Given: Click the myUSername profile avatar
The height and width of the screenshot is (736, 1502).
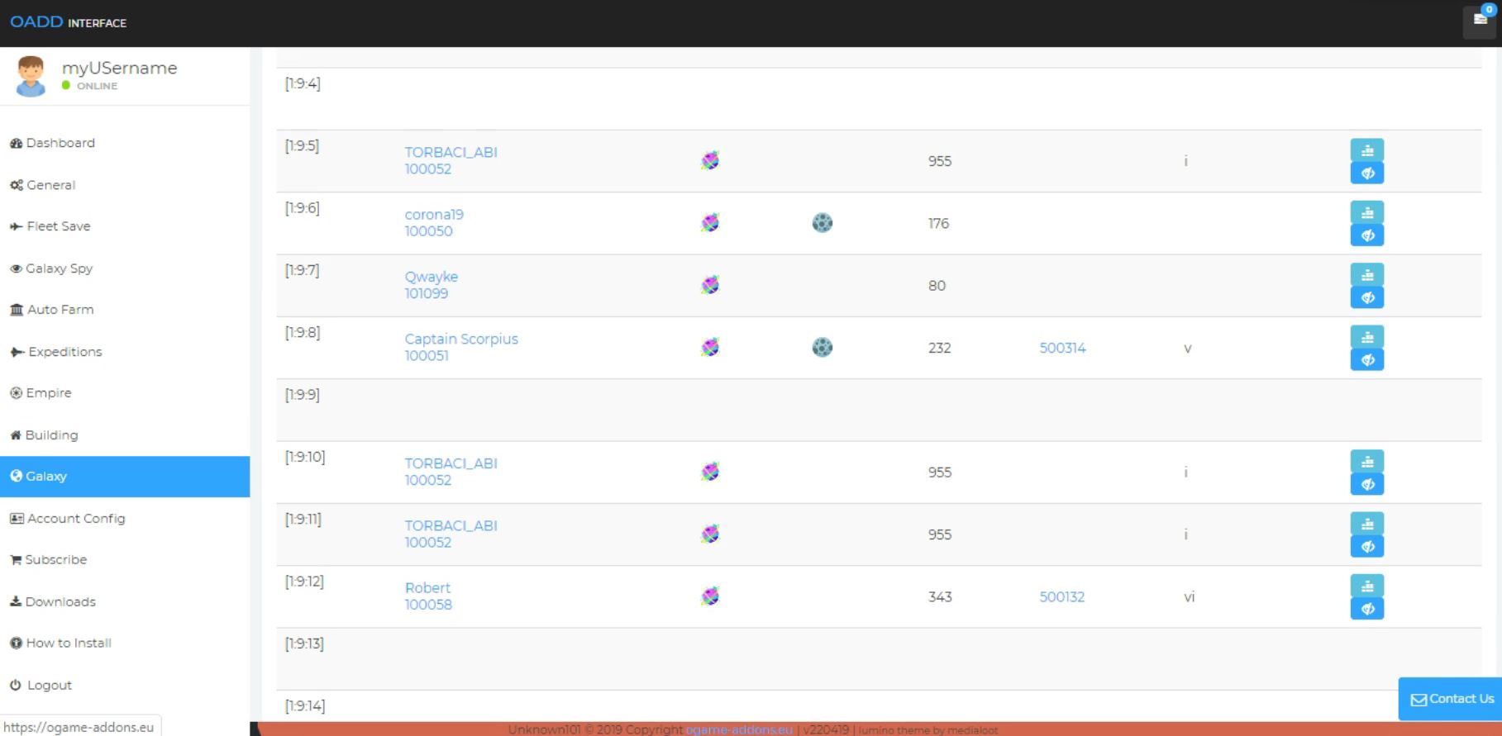Looking at the screenshot, I should pos(31,76).
